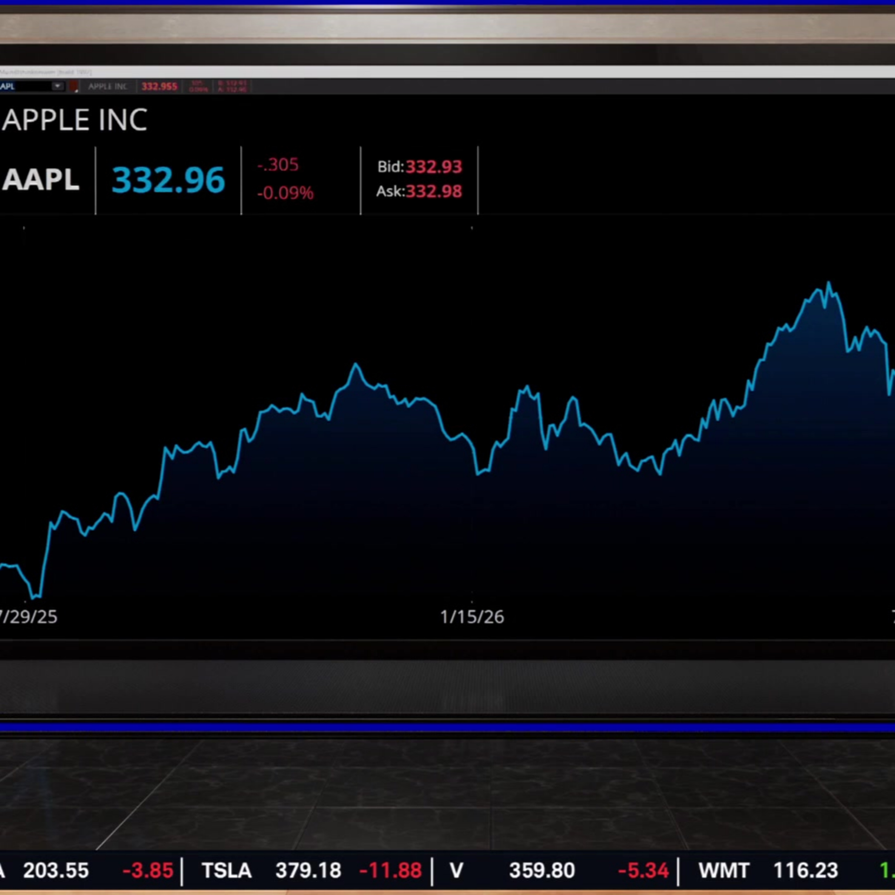Click the 203.55 price in ticker
Viewport: 895px width, 895px height.
point(55,871)
